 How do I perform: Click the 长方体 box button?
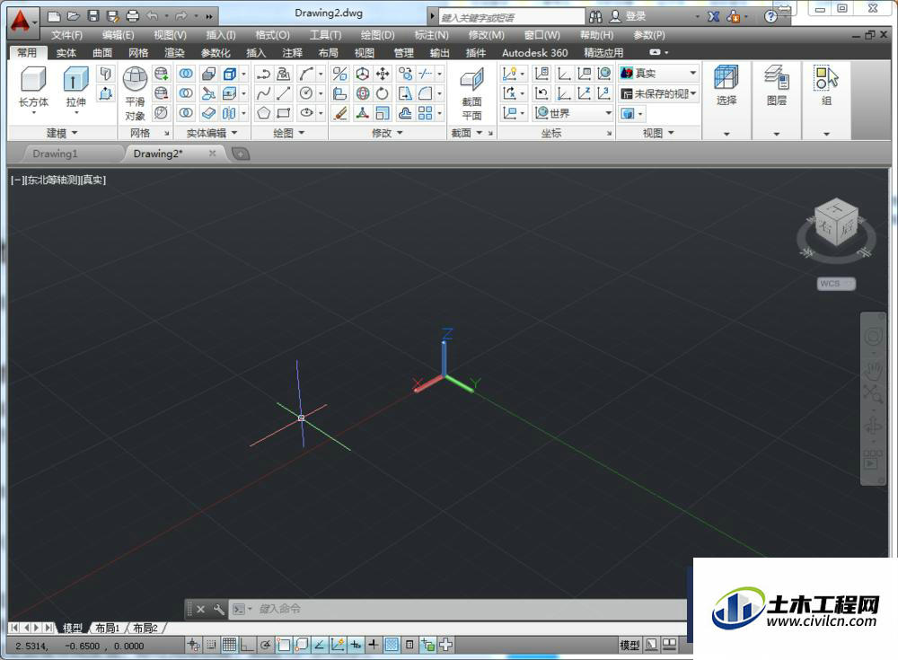[33, 89]
